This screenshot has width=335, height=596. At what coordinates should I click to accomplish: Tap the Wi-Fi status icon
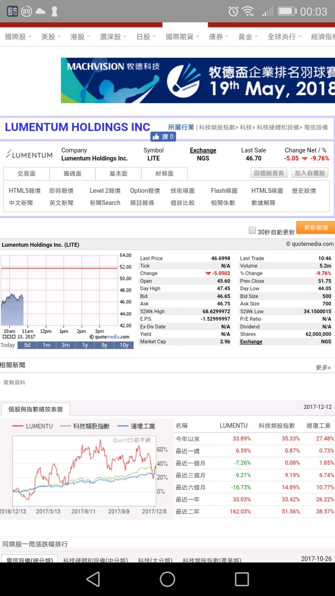(248, 11)
